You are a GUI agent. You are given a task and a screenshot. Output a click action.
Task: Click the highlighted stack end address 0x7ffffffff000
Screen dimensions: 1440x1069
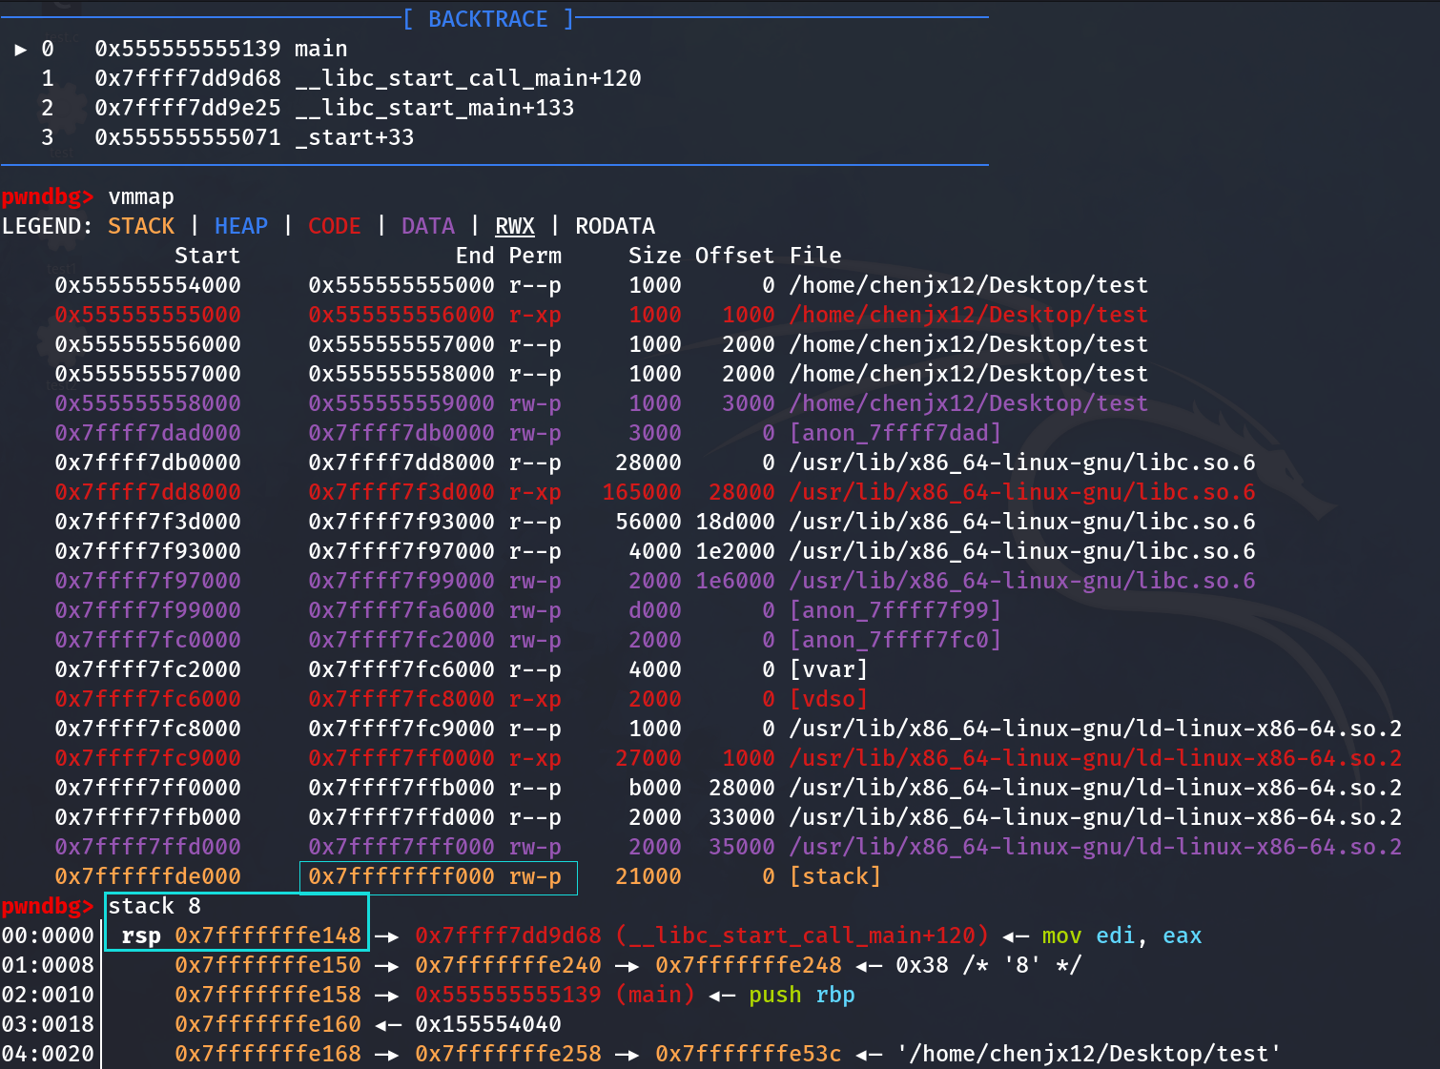(401, 876)
